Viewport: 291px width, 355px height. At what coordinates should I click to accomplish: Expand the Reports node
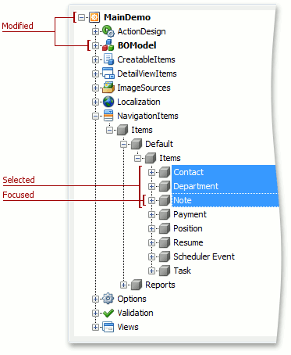tap(123, 285)
